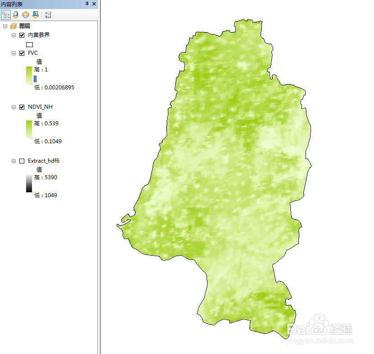Select the Extract_hdf6 layer name
The height and width of the screenshot is (354, 374).
point(44,161)
